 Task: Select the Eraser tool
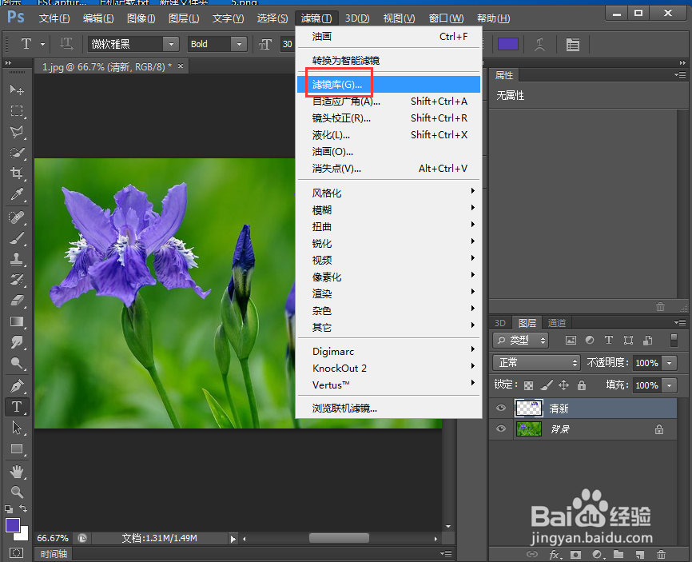pos(17,301)
